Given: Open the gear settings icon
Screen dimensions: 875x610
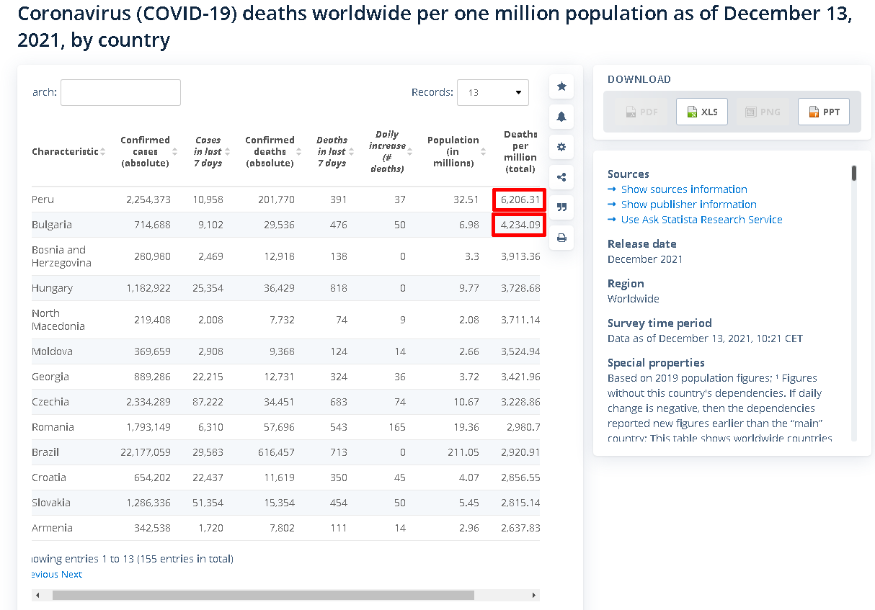Looking at the screenshot, I should point(561,147).
